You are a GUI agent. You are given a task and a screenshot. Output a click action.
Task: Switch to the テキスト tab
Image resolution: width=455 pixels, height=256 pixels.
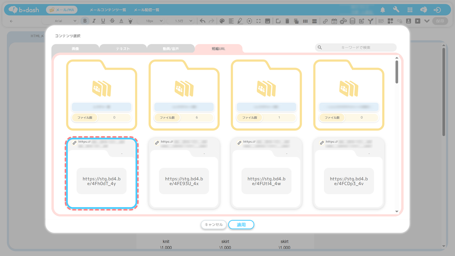123,48
